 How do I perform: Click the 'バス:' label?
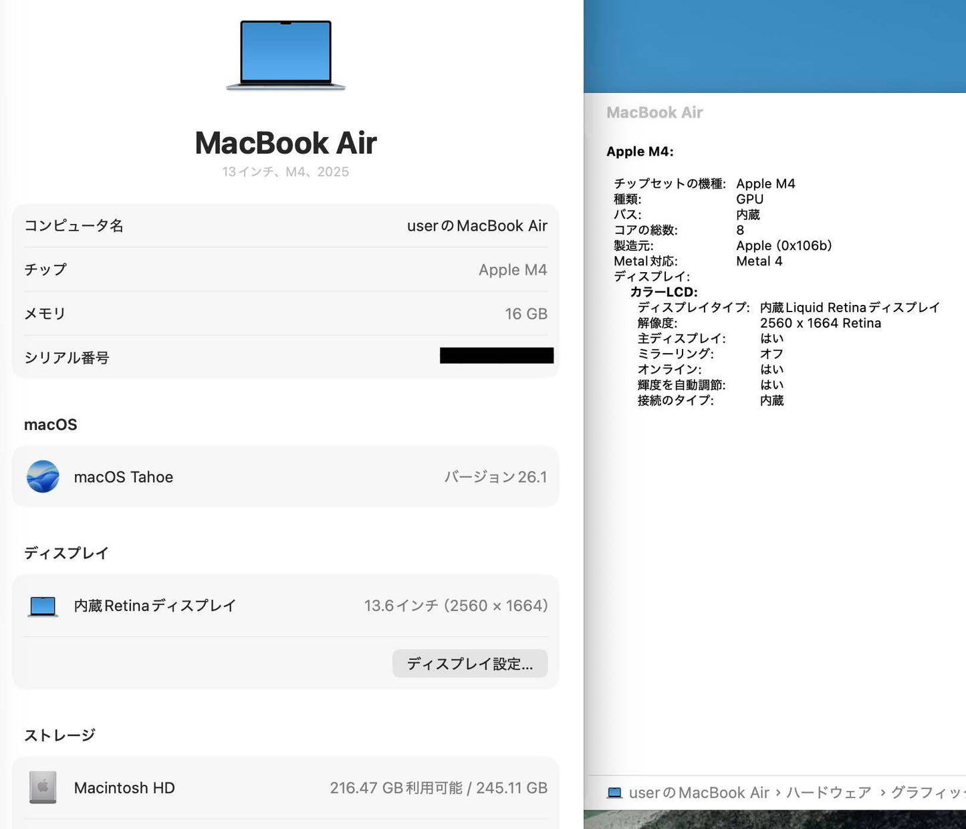click(628, 215)
